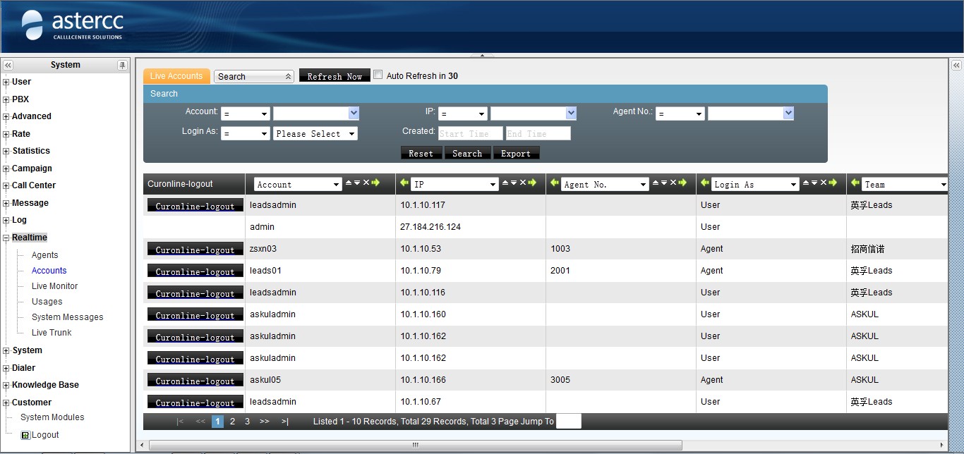Open the Login As 'Please Select' dropdown
This screenshot has height=454, width=964.
(x=315, y=134)
